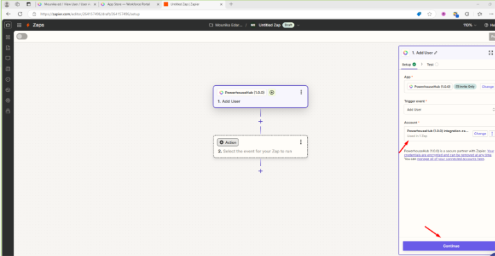Screen dimensions: 495x256
Task: Open the apps grid menu icon
Action: coord(19,25)
